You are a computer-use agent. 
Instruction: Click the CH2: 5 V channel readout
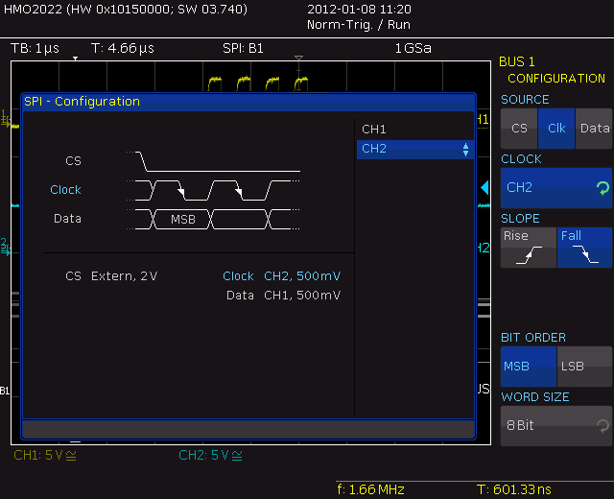[210, 455]
